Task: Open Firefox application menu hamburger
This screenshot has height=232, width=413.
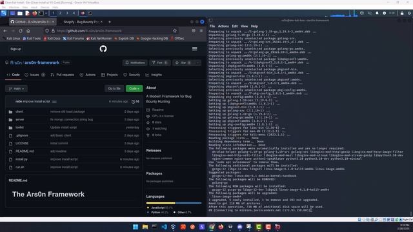Action: click(201, 31)
